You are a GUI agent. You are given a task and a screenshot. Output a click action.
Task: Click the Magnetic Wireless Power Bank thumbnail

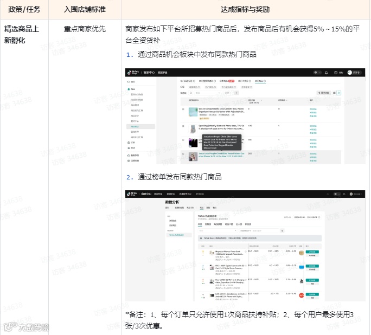[x=212, y=253]
